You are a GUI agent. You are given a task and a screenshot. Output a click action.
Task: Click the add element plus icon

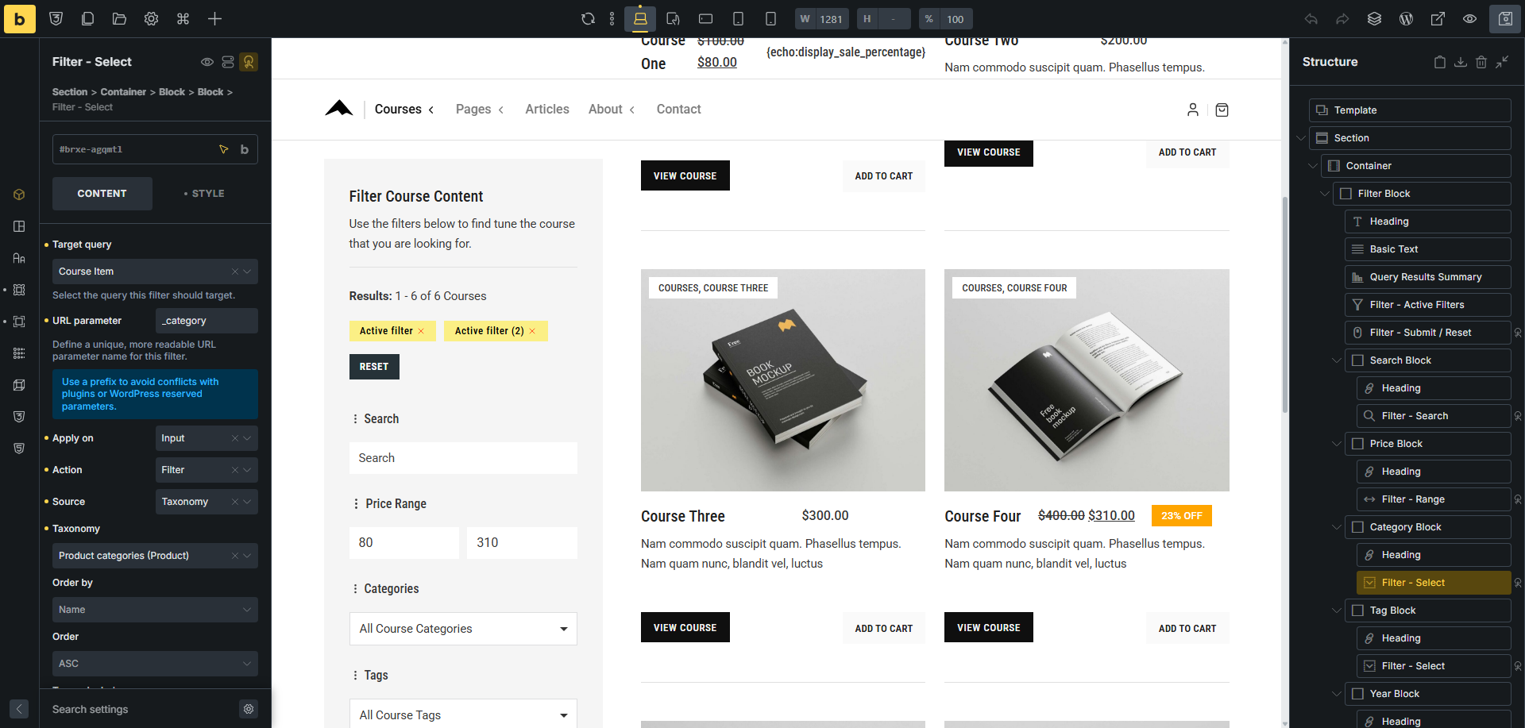[x=214, y=19]
